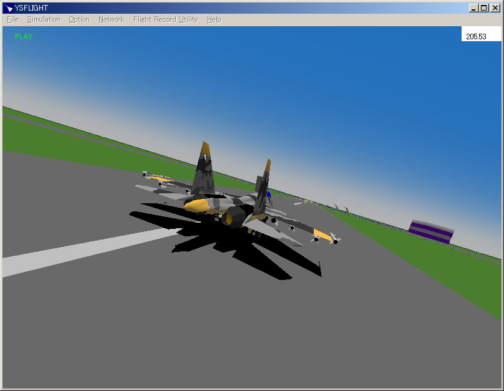Image resolution: width=504 pixels, height=391 pixels.
Task: Close the YSFLIGHT window
Action: (x=495, y=8)
